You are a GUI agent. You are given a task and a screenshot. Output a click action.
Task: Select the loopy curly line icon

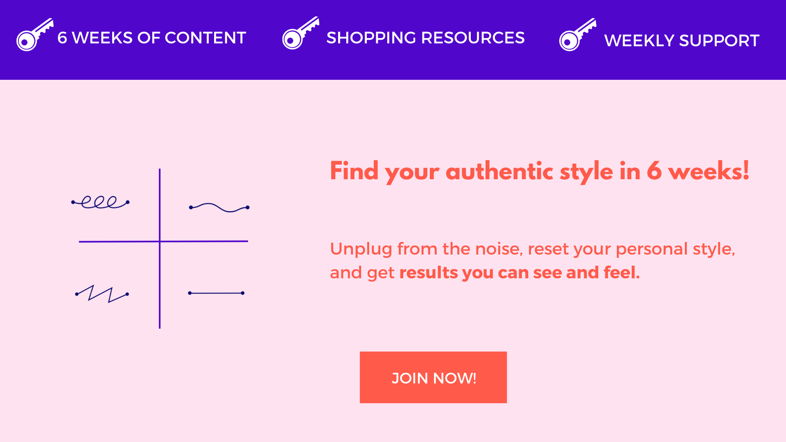100,202
